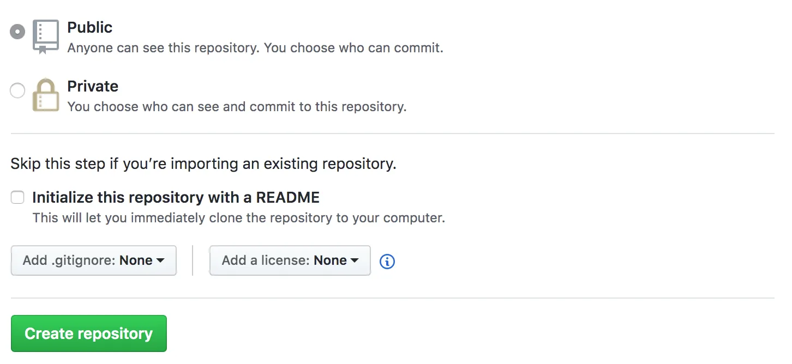Click the 'None' value in license selector
Viewport: 792px width, 364px height.
point(331,260)
